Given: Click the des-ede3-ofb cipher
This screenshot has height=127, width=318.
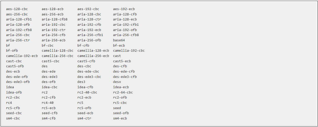Looking at the screenshot, I should click(x=18, y=82).
